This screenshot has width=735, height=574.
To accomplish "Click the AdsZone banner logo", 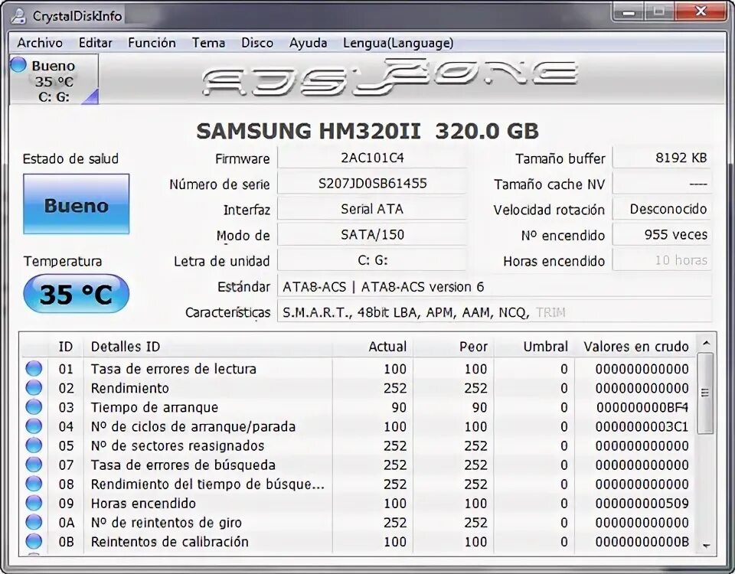I will [x=390, y=77].
